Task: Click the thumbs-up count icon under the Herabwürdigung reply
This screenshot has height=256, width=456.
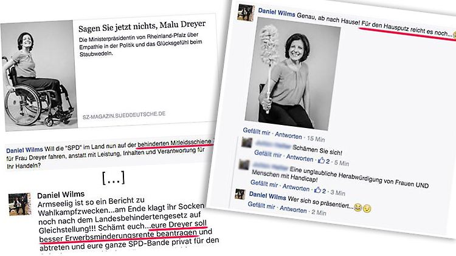Action: 317,190
